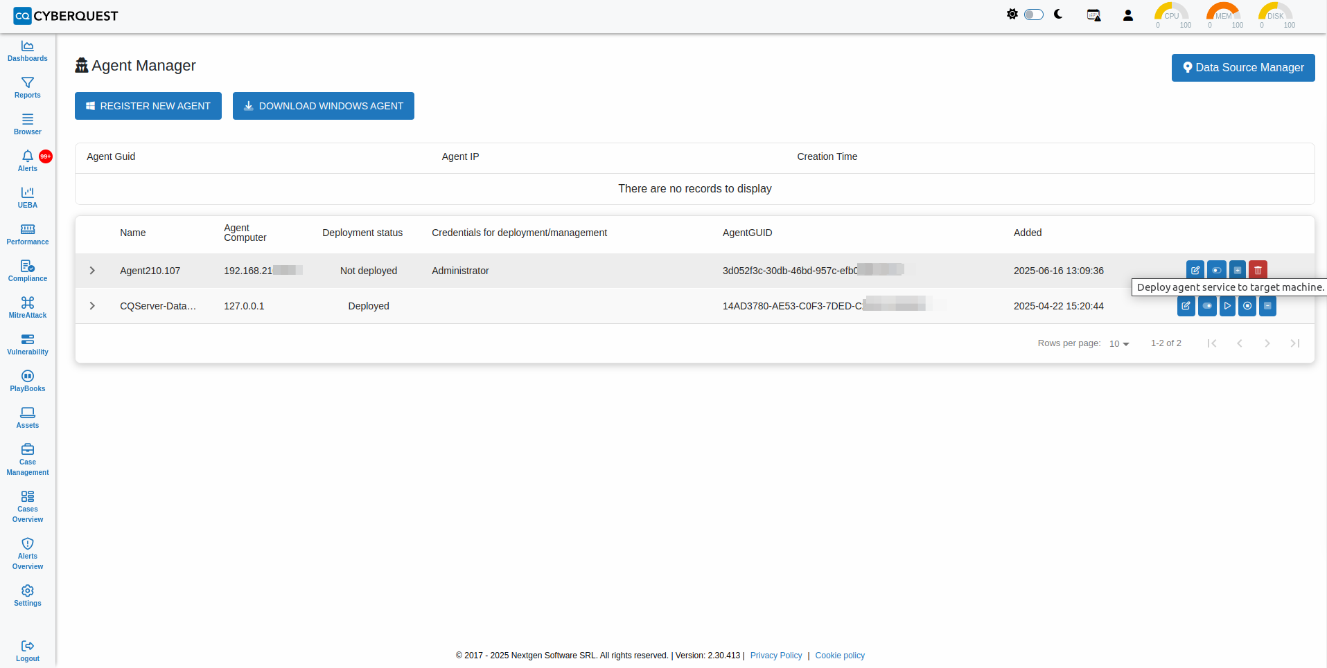Start the CQServer-Data agent with play icon
This screenshot has width=1327, height=668.
point(1227,306)
